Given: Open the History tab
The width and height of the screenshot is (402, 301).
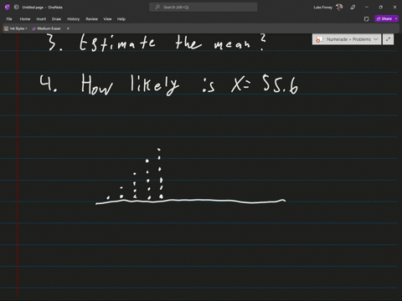Looking at the screenshot, I should pos(73,19).
